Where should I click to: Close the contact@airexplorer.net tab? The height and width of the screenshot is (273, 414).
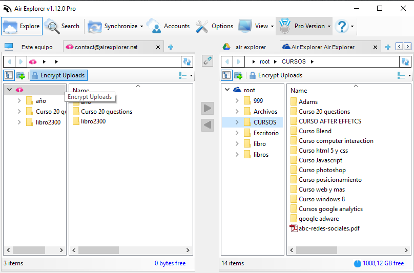pos(158,47)
